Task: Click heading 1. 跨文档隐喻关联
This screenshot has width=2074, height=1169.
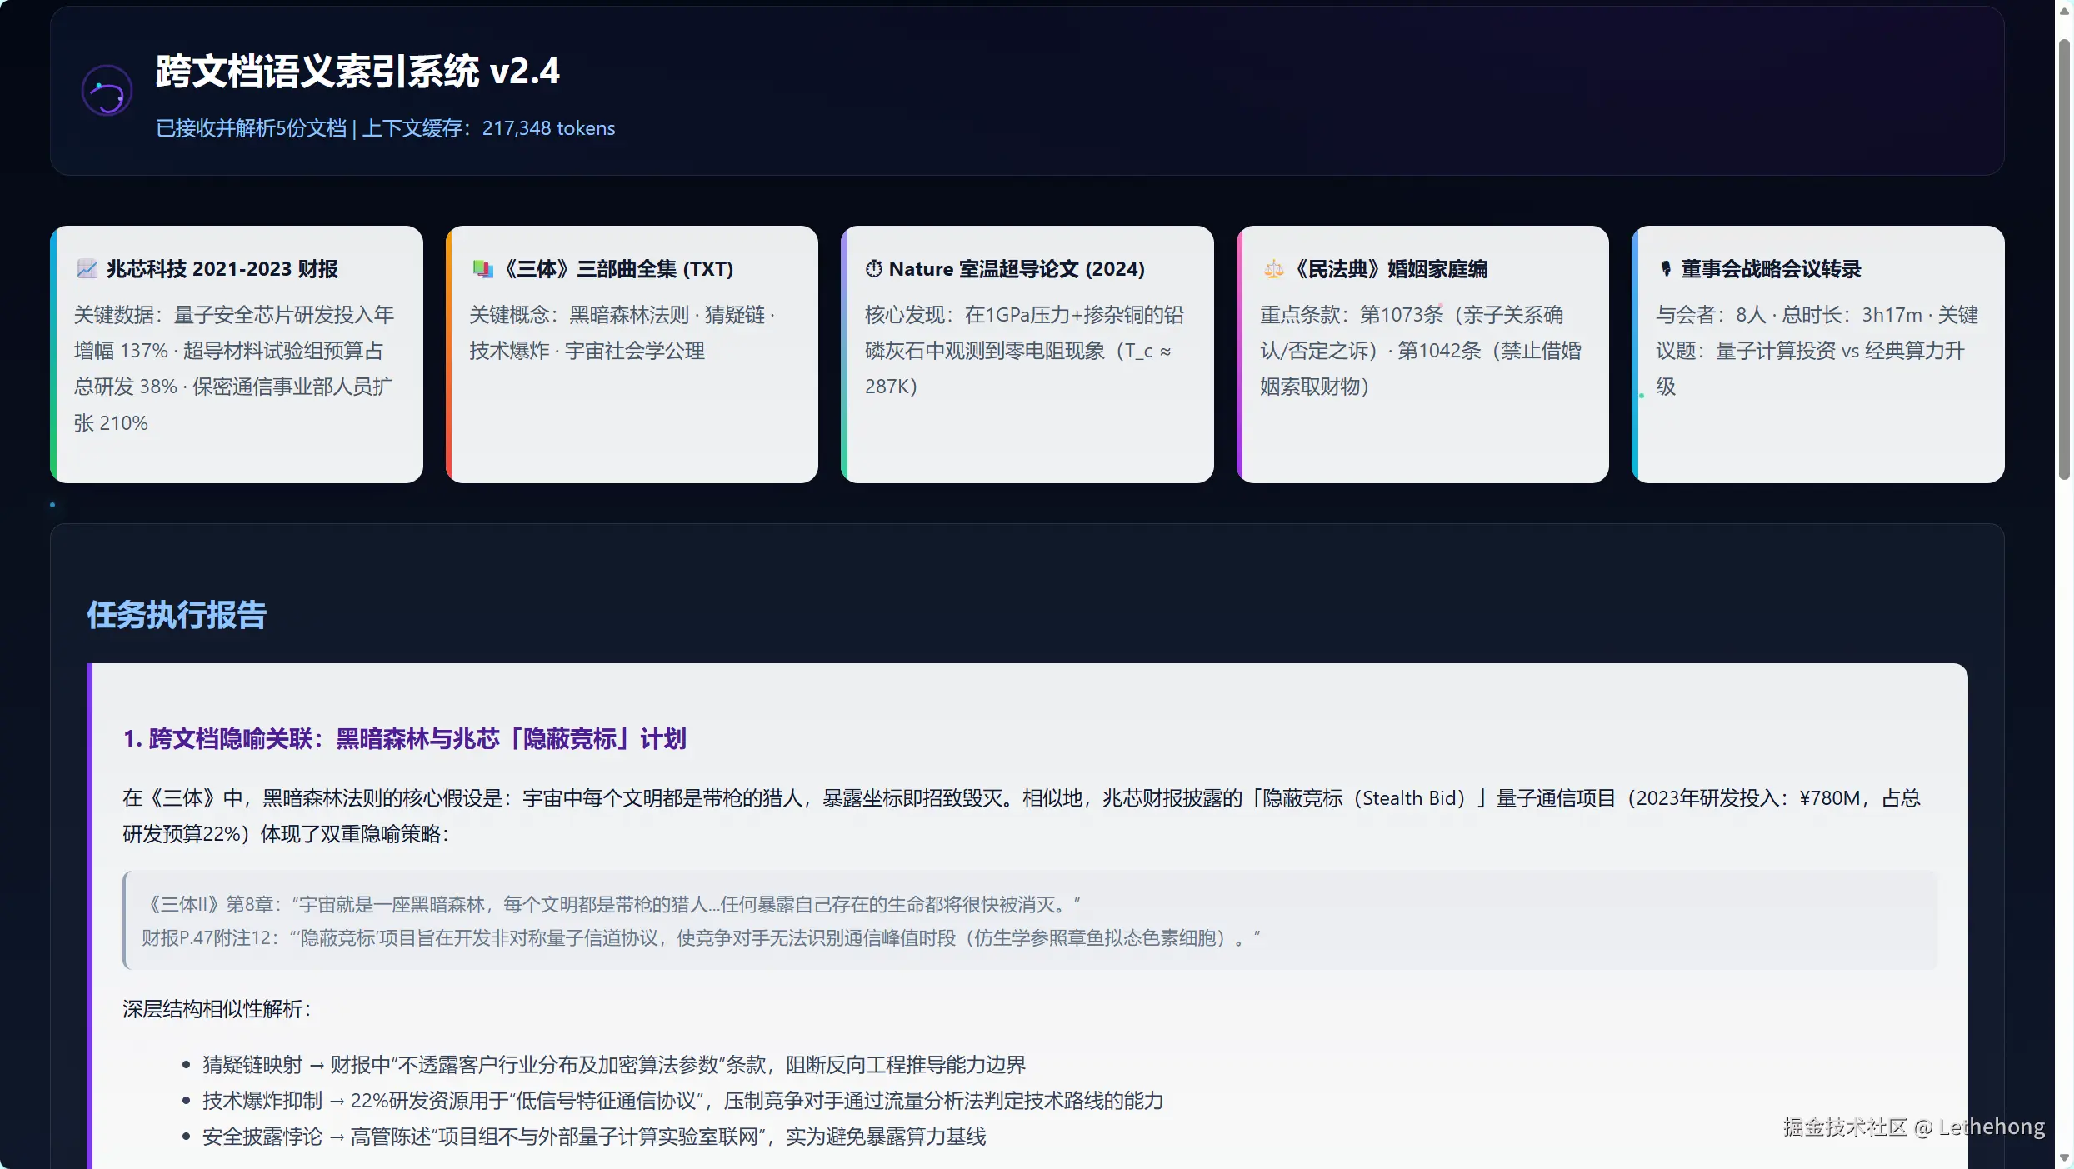Action: [404, 738]
